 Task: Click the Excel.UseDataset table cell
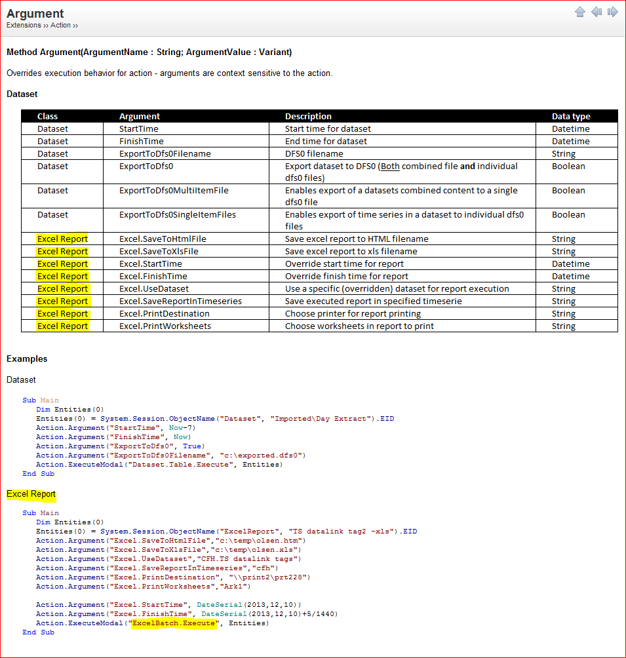pyautogui.click(x=153, y=289)
